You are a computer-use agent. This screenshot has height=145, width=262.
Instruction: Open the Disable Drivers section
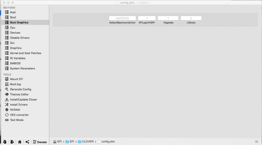25,38
